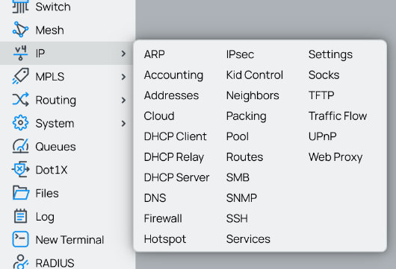Click the Files folder icon
396x269 pixels.
click(20, 193)
